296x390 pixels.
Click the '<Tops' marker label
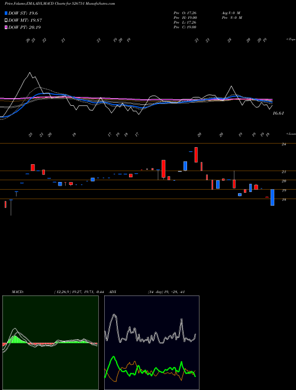[x=291, y=40]
